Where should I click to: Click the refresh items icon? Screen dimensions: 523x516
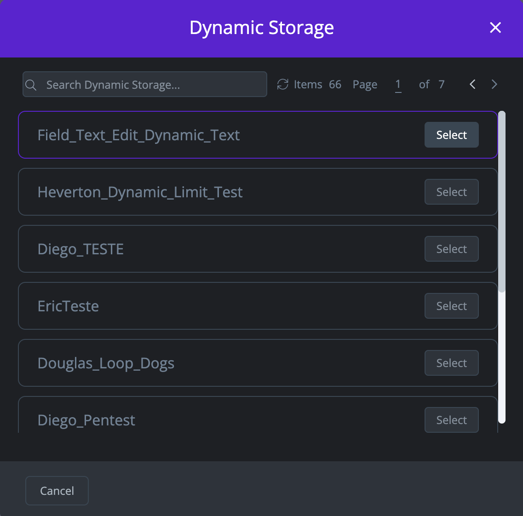click(282, 85)
